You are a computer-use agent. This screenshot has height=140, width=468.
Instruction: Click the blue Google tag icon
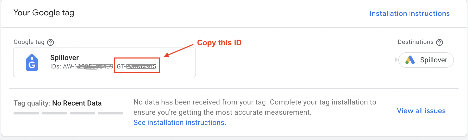[x=32, y=62]
